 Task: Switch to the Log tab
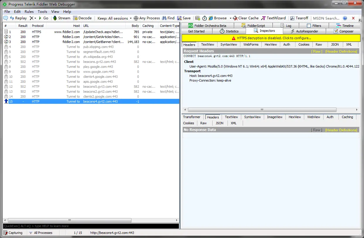(286, 26)
